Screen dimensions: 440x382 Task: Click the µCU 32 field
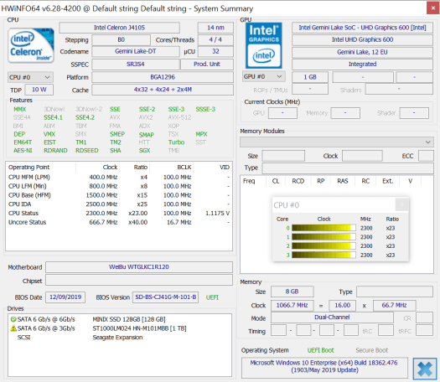tap(215, 52)
